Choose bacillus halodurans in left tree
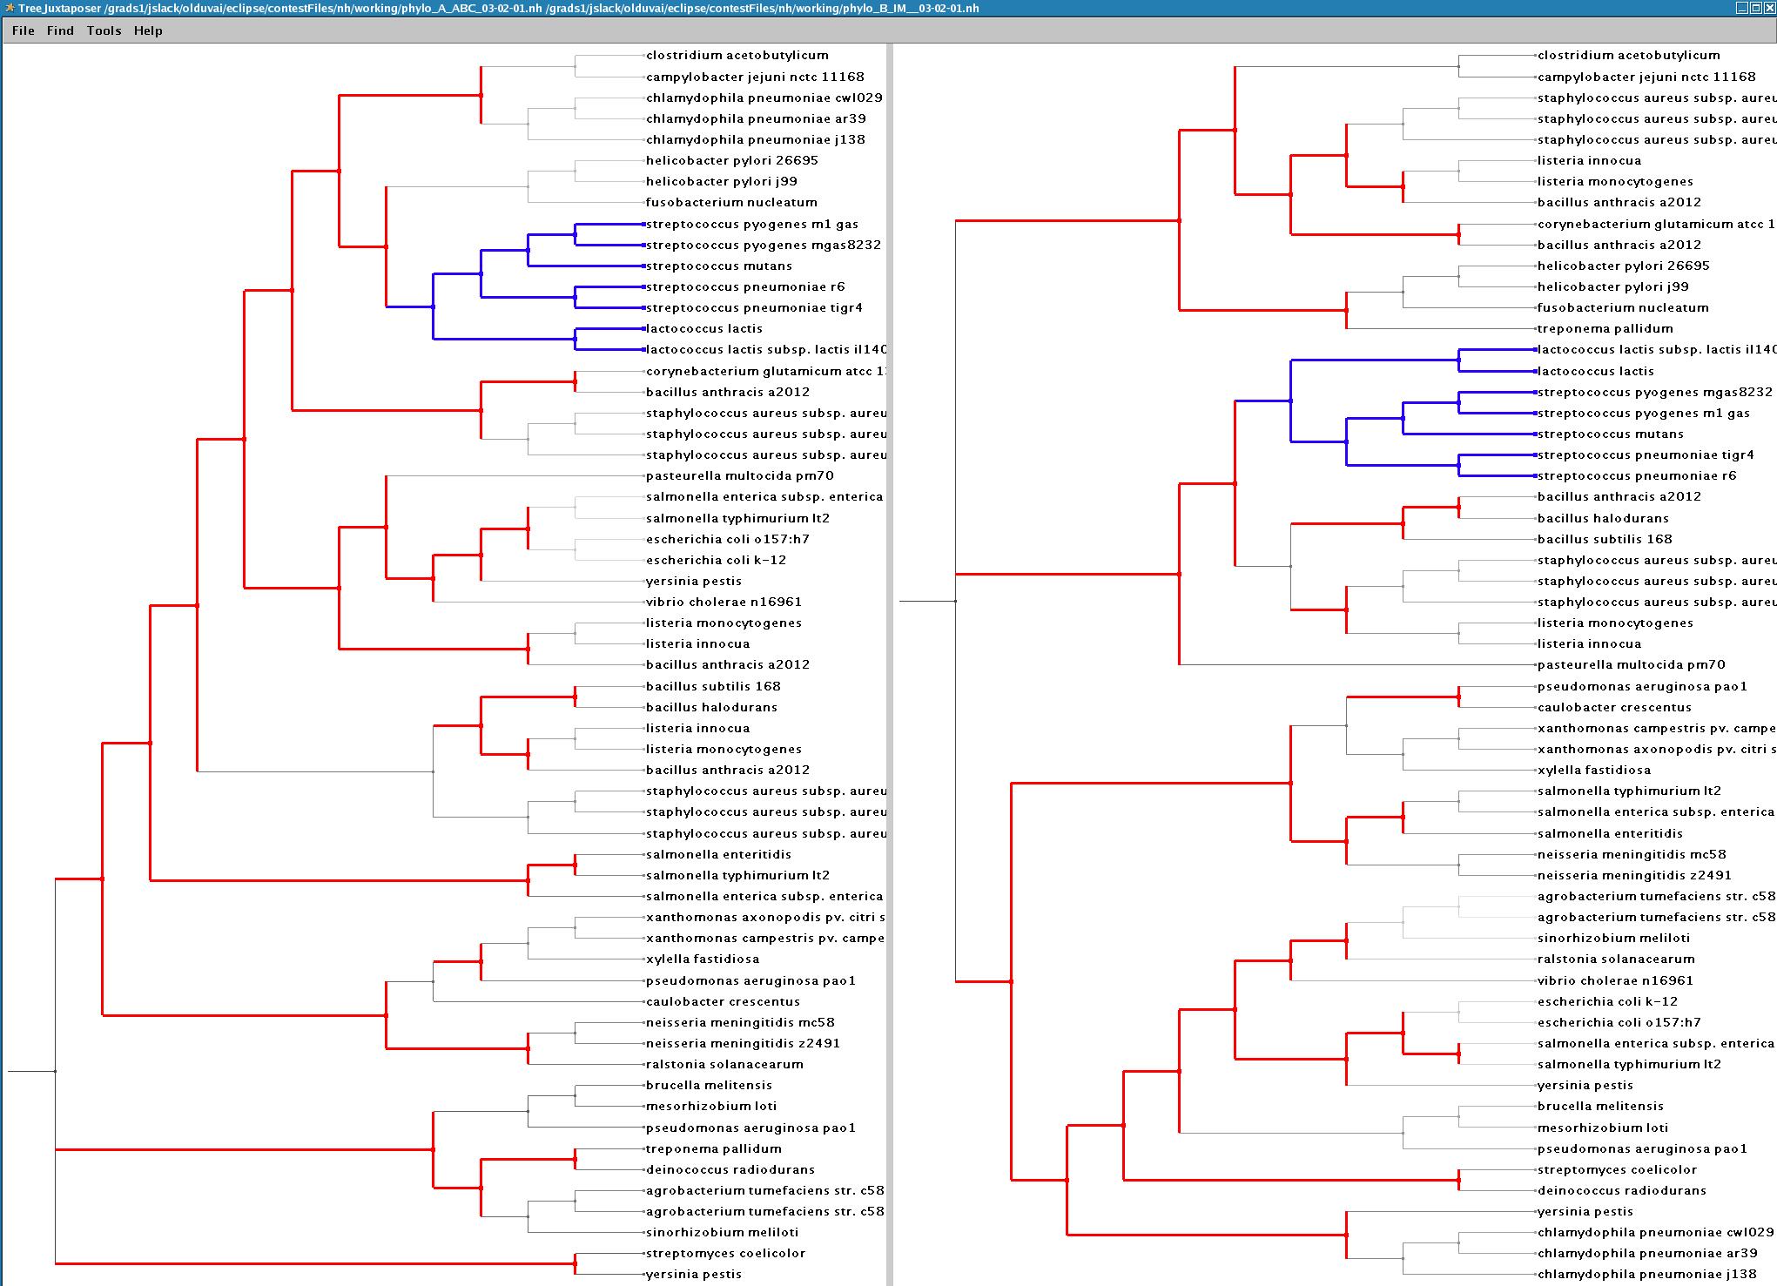This screenshot has height=1286, width=1777. click(x=711, y=707)
